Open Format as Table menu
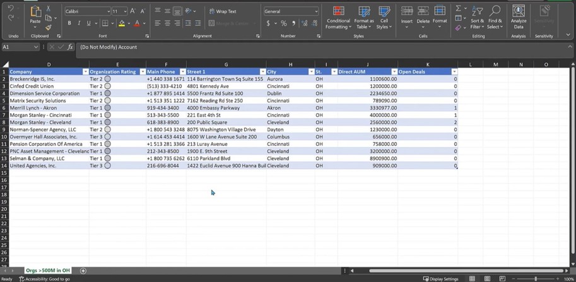Screen dimensions: 576x282 pos(364,17)
